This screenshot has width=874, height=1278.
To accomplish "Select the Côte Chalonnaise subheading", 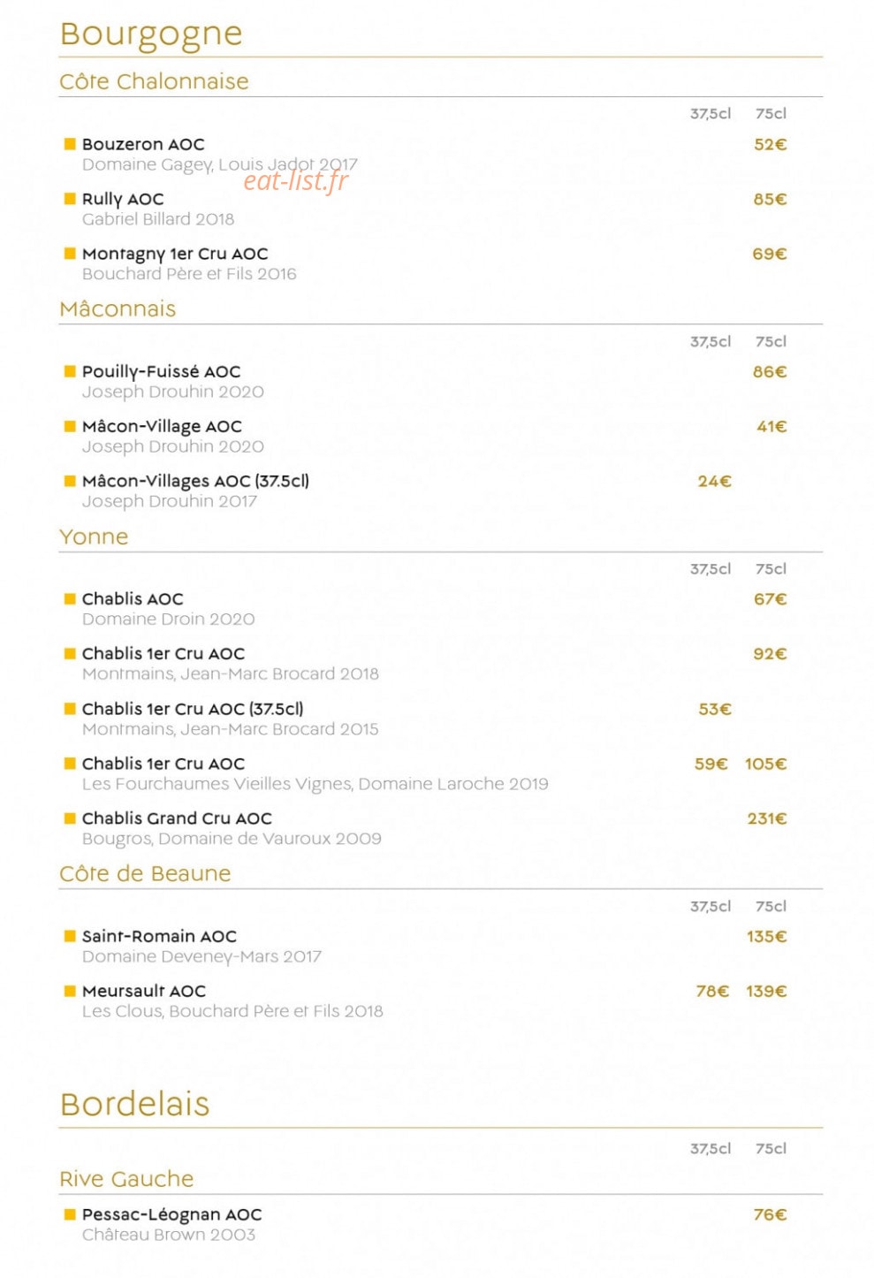I will pos(154,81).
